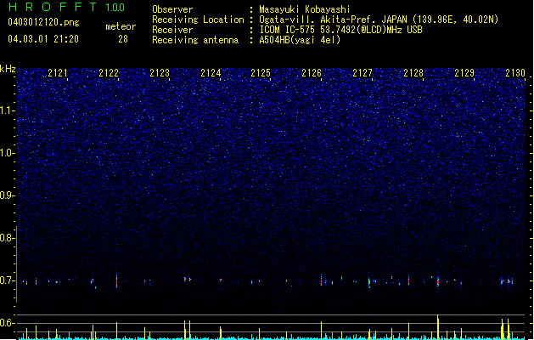Image resolution: width=534 pixels, height=340 pixels.
Task: Click the 0.8 frequency axis label
Action: click(8, 238)
